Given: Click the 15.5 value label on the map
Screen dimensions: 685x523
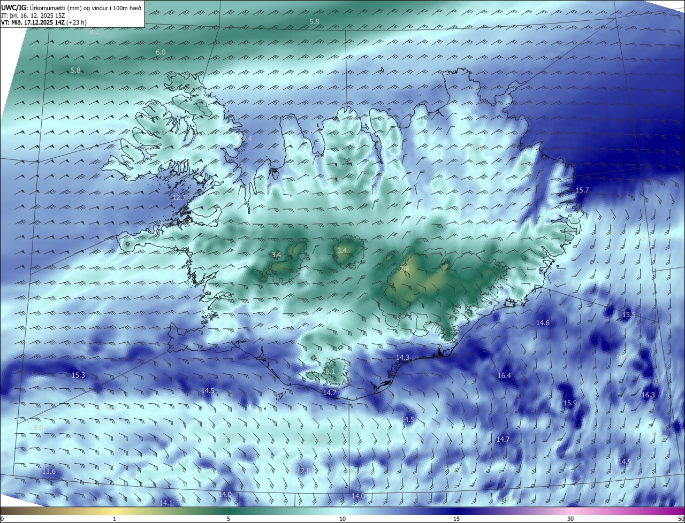Looking at the screenshot, I should (x=629, y=314).
